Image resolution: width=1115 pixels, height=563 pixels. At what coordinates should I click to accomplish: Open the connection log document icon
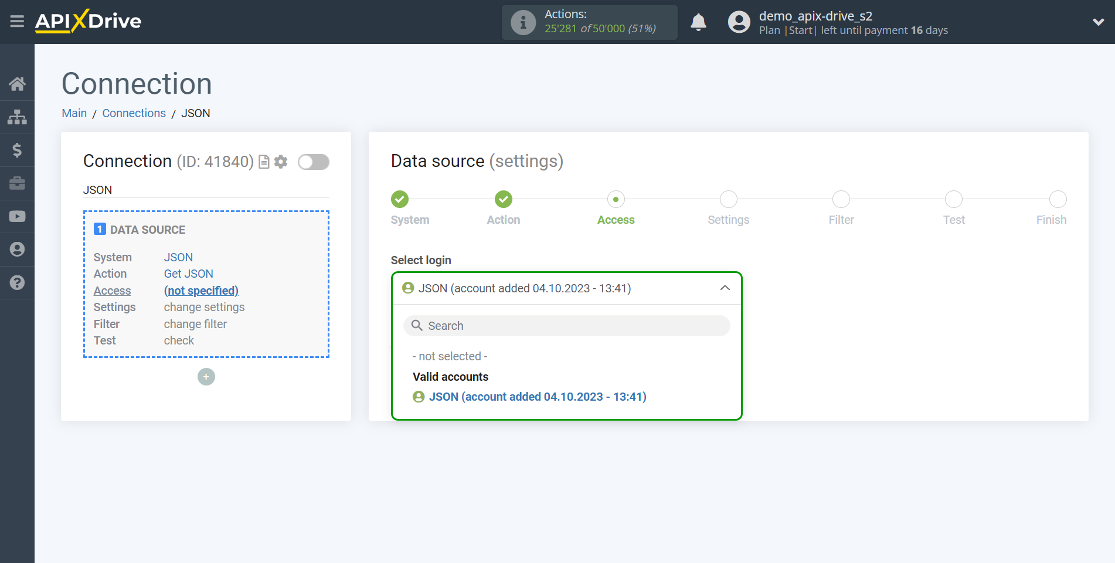pos(264,162)
